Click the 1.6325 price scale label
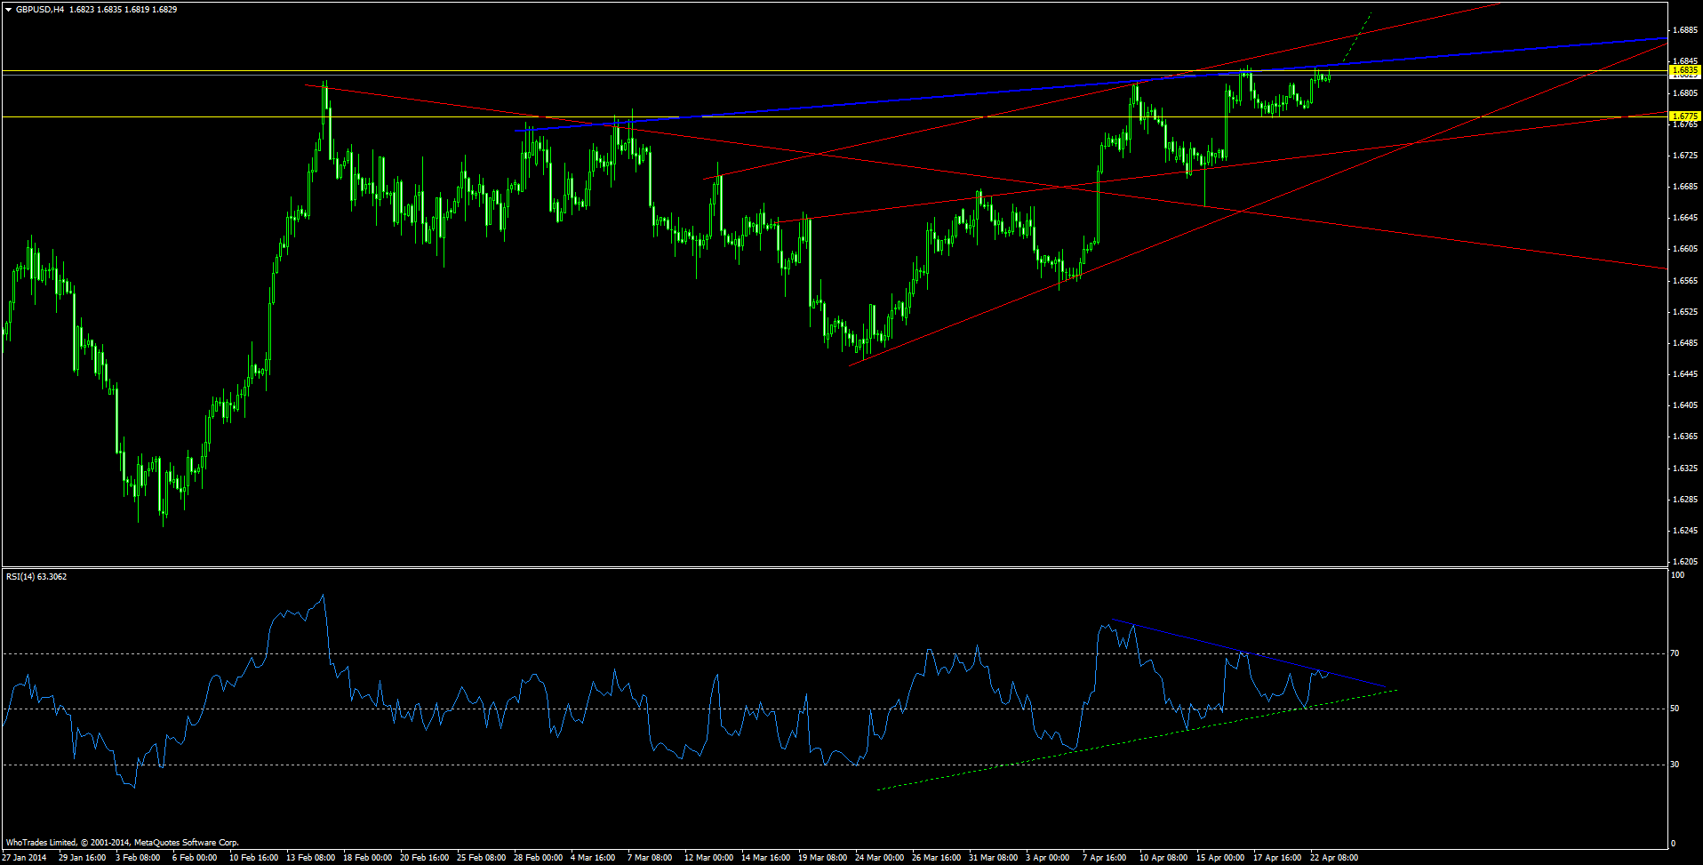Viewport: 1703px width, 865px height. (x=1685, y=469)
